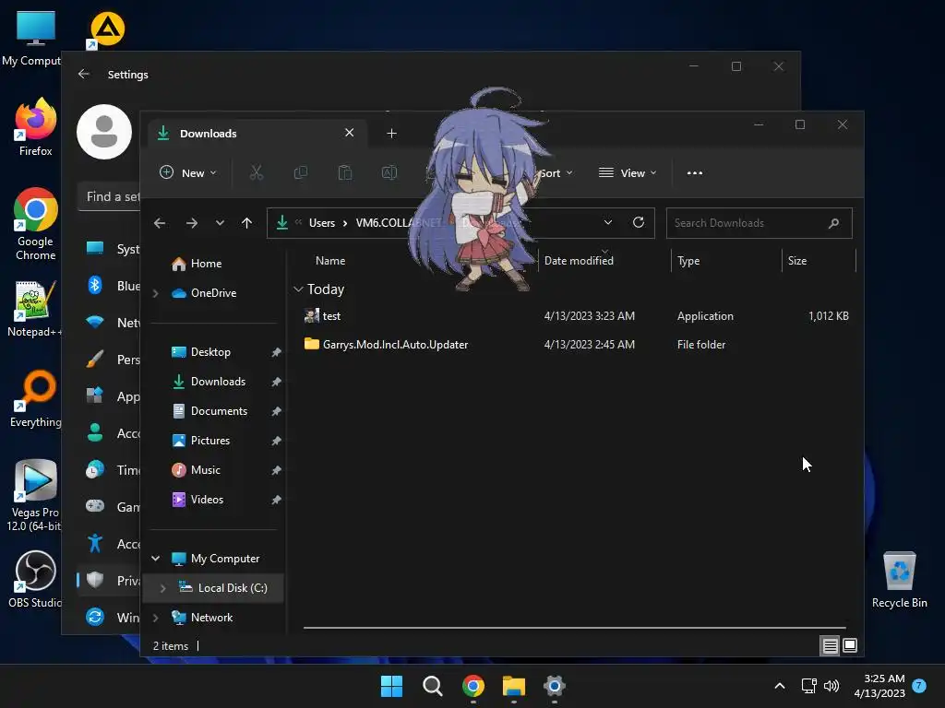
Task: Click the Rename icon in Explorer toolbar
Action: coord(389,172)
